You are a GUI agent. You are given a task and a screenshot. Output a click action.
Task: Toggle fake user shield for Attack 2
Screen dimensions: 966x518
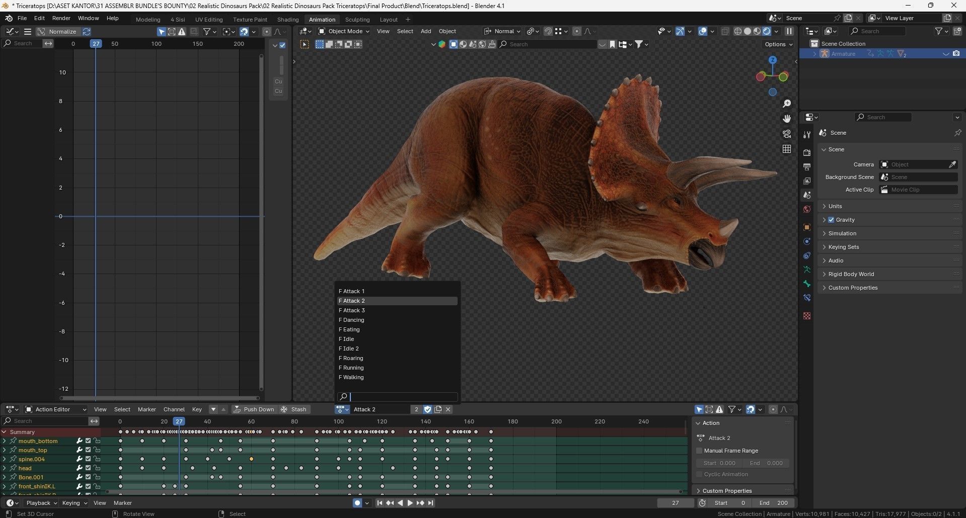click(428, 409)
